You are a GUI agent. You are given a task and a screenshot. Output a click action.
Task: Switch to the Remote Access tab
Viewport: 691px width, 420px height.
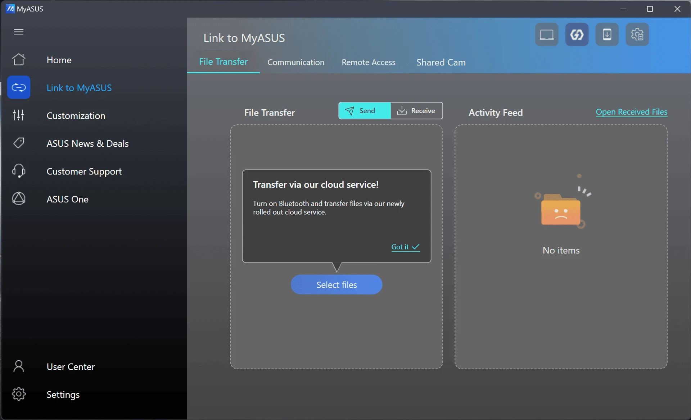[369, 62]
